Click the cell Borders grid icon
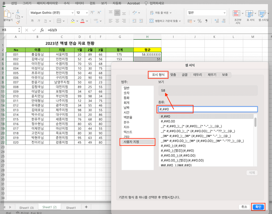 pos(59,21)
